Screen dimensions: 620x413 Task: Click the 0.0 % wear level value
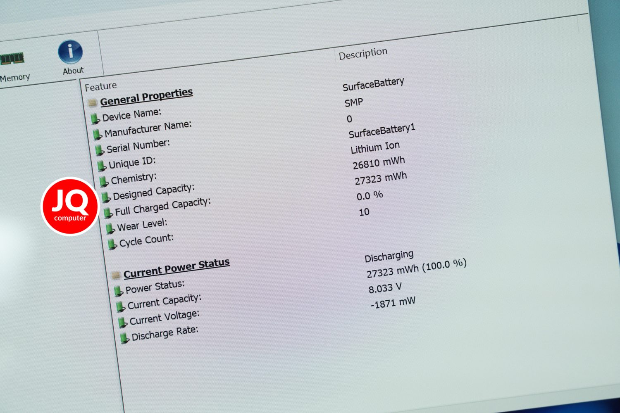(x=370, y=195)
